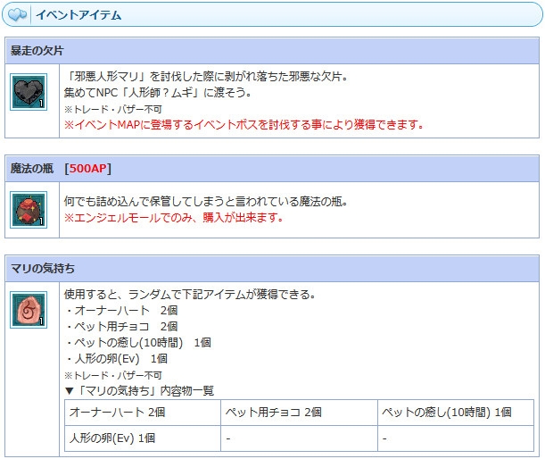The height and width of the screenshot is (459, 545).
Task: Click the イベントアイテム section heading
Action: (78, 15)
